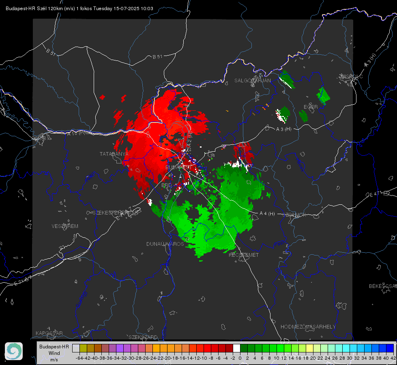
Task: Select the KAPOSVAR city label
Action: point(49,333)
